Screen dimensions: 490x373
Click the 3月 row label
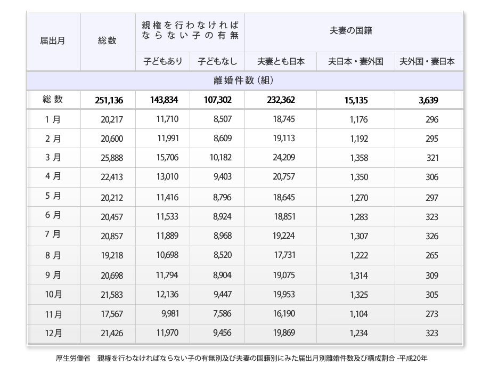point(53,158)
